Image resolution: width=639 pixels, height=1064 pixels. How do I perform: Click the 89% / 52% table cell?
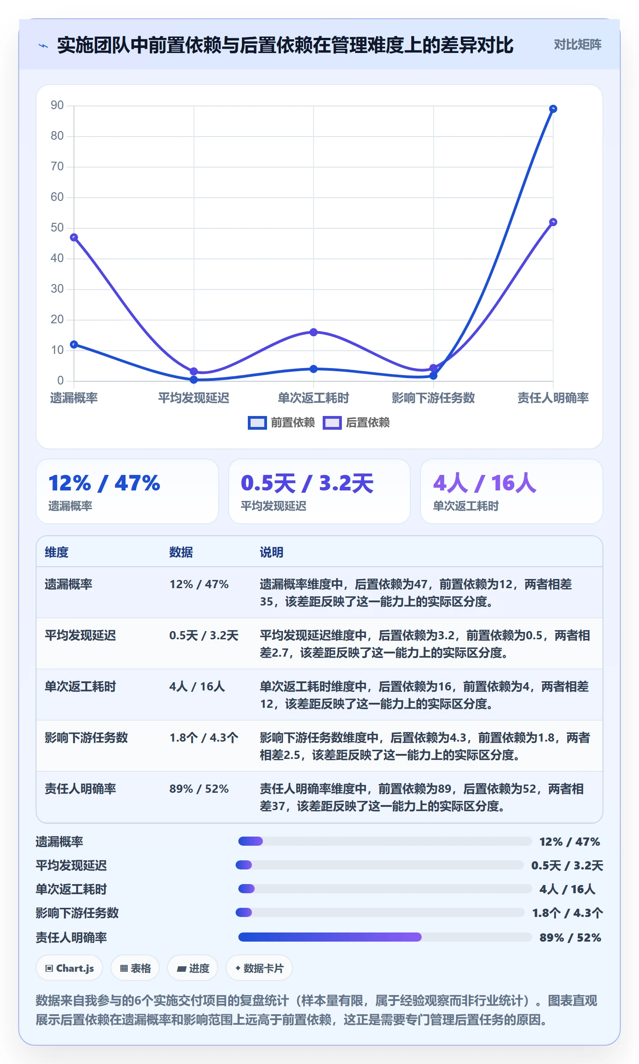[199, 789]
